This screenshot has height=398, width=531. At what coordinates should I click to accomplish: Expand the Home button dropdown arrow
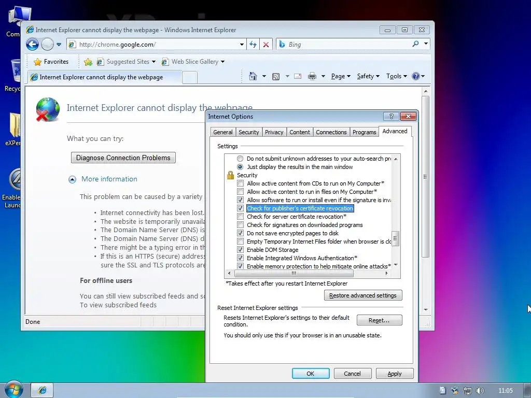click(264, 76)
